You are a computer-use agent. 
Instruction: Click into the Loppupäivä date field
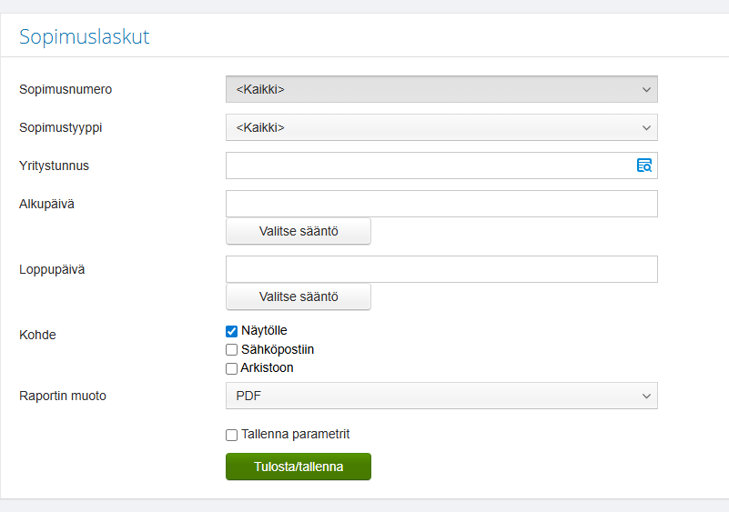[x=441, y=269]
